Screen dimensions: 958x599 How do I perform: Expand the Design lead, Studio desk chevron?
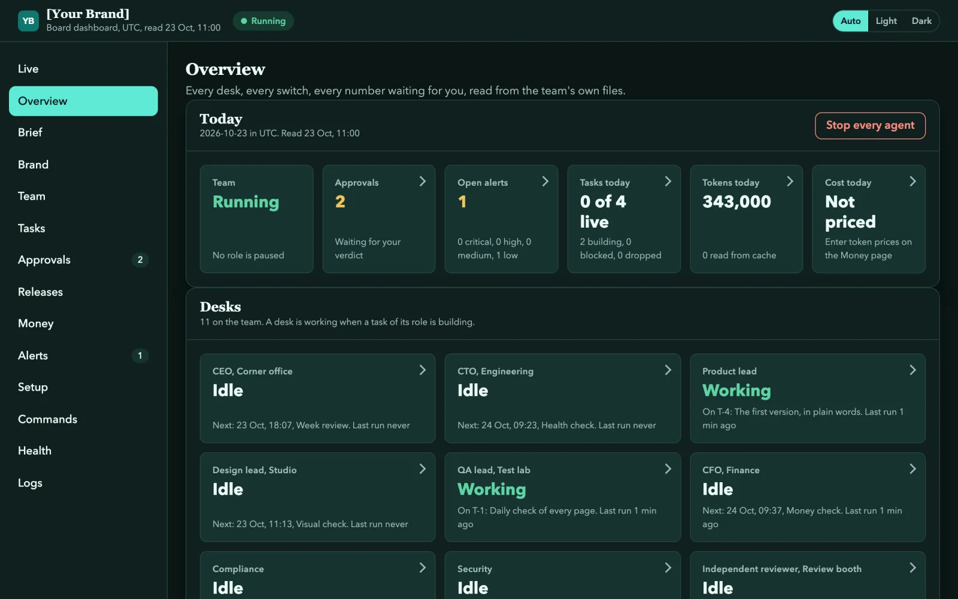pyautogui.click(x=422, y=469)
